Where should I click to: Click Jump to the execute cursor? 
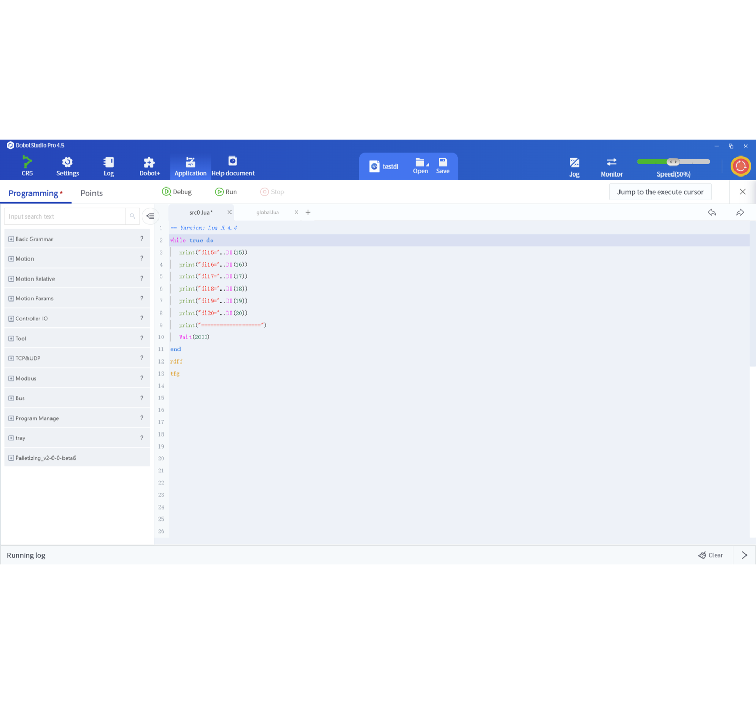click(660, 192)
